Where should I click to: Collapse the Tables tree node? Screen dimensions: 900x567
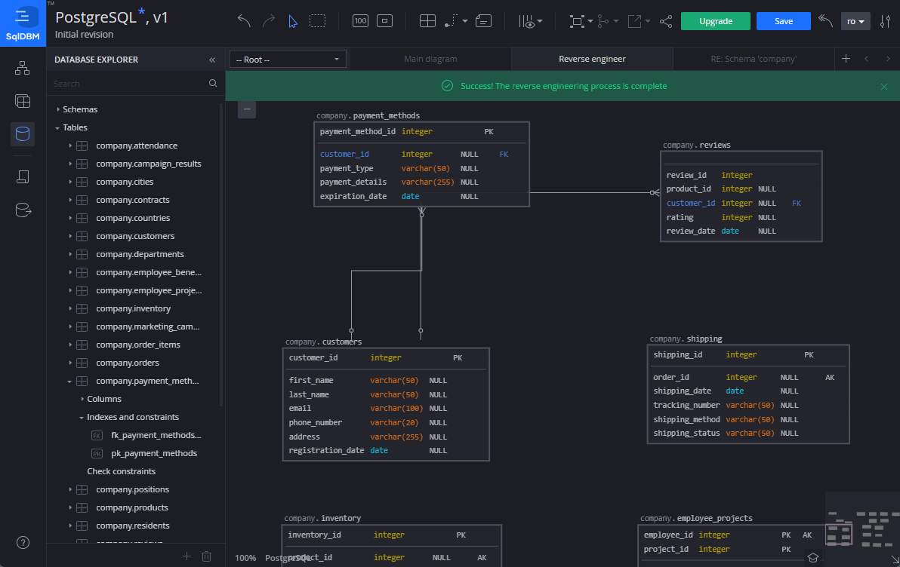pos(57,127)
